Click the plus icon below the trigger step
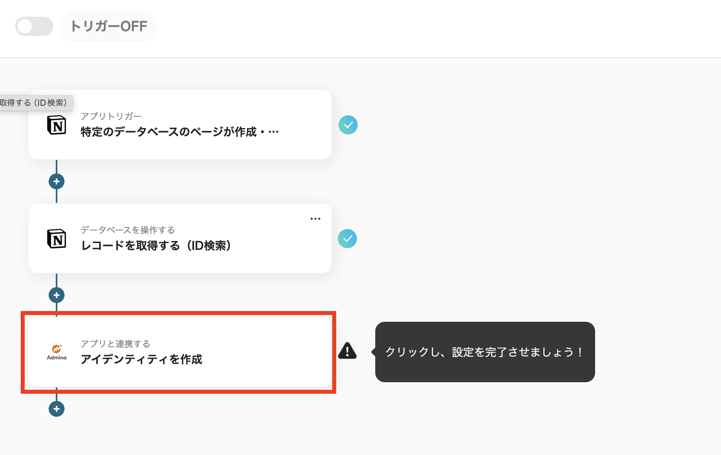The width and height of the screenshot is (721, 455). click(x=57, y=181)
